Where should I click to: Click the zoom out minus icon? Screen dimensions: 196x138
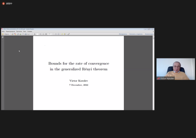[x=43, y=34]
